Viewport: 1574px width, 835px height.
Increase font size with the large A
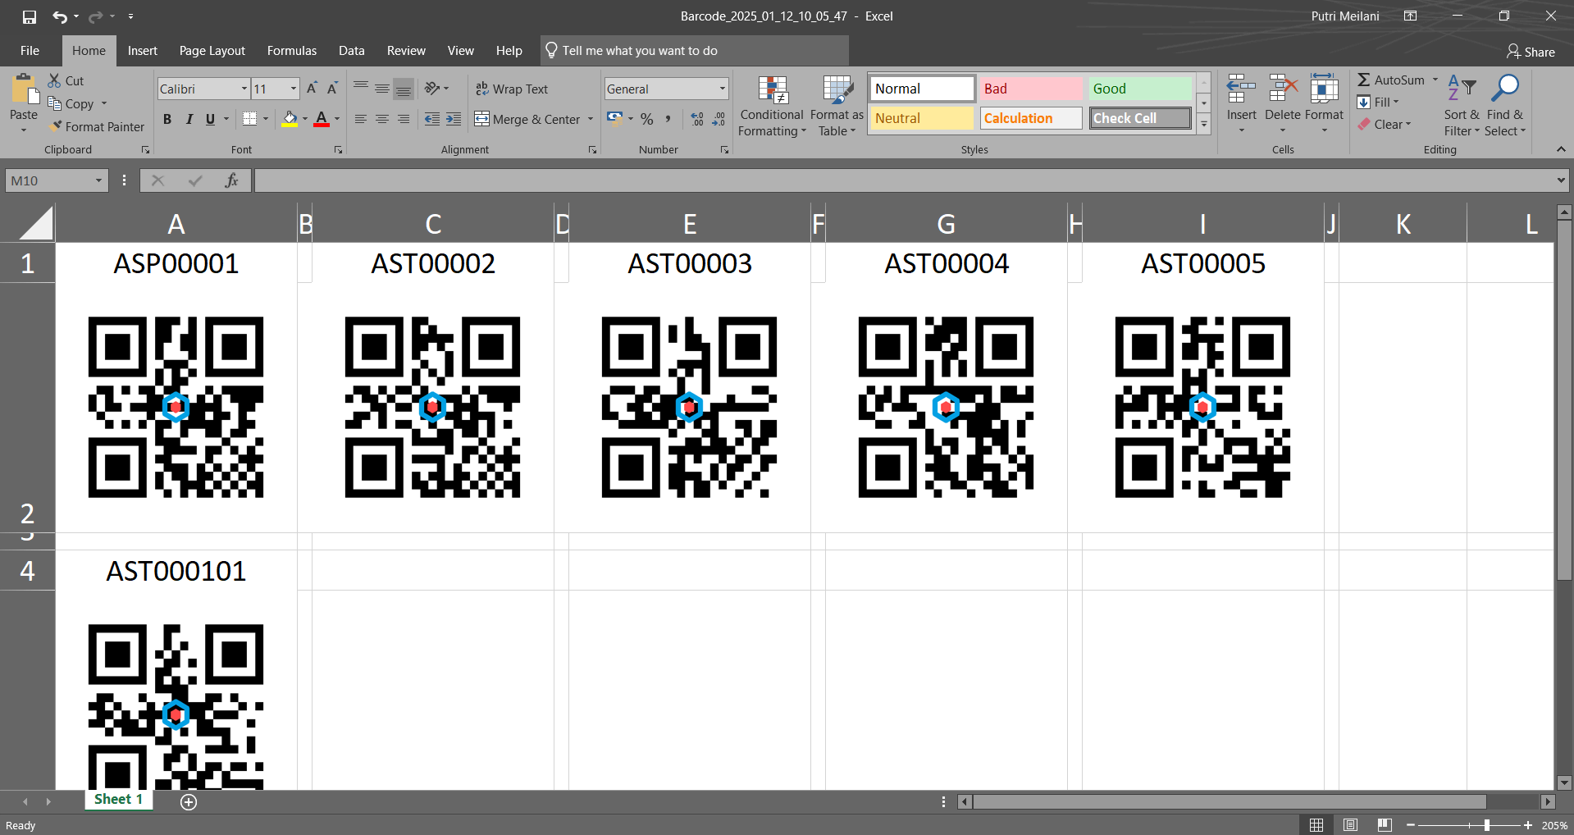[x=312, y=89]
